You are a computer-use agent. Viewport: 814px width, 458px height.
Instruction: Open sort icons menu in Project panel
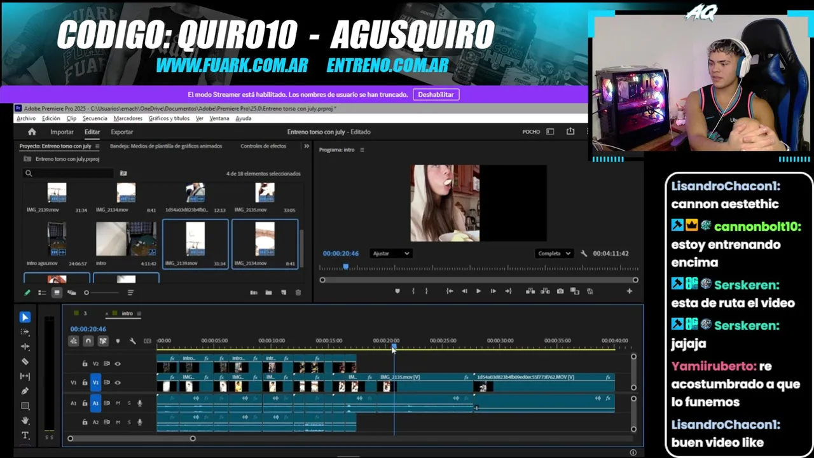click(130, 293)
